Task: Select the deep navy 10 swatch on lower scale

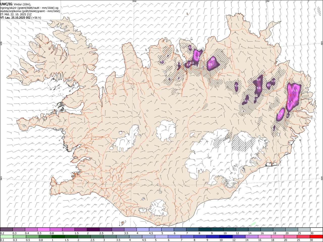Action: pyautogui.click(x=226, y=236)
